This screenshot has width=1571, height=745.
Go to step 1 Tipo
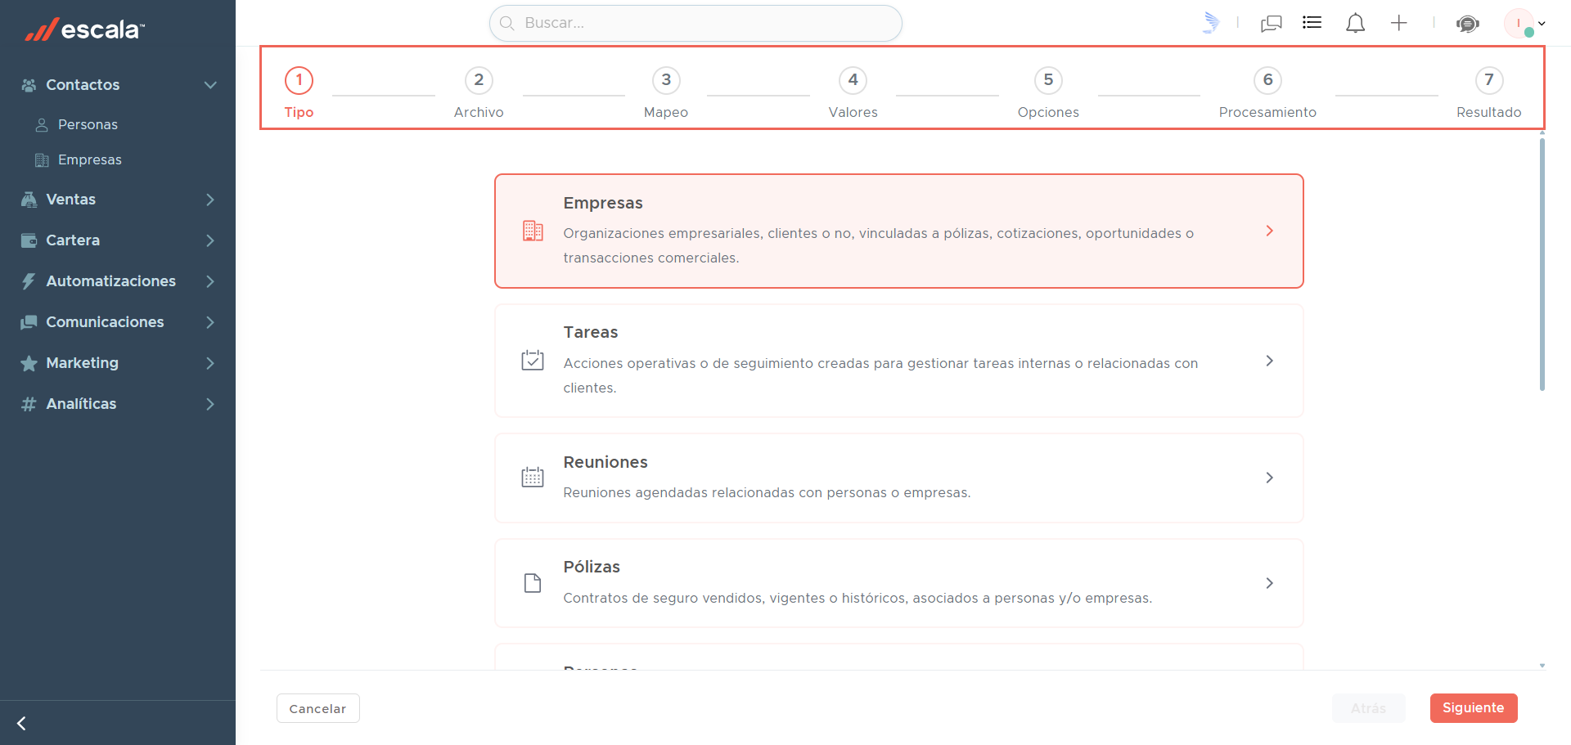[299, 92]
